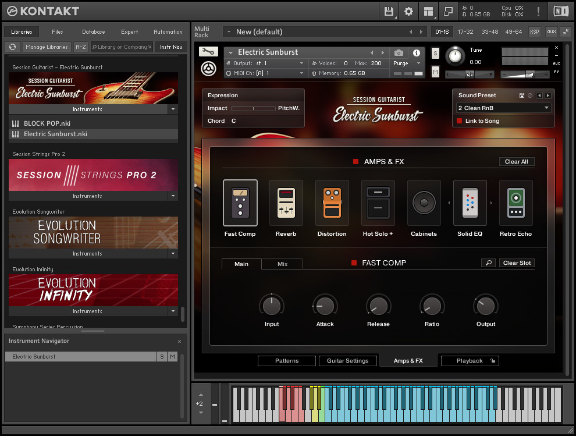Screen dimensions: 576x436
Task: Click Clear Slot button
Action: click(x=517, y=263)
